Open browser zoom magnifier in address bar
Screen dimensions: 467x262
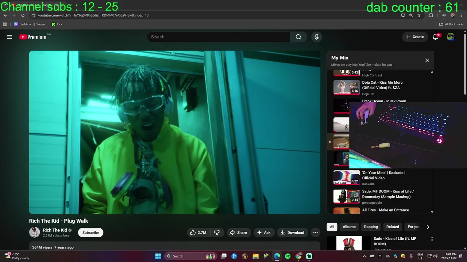click(411, 15)
